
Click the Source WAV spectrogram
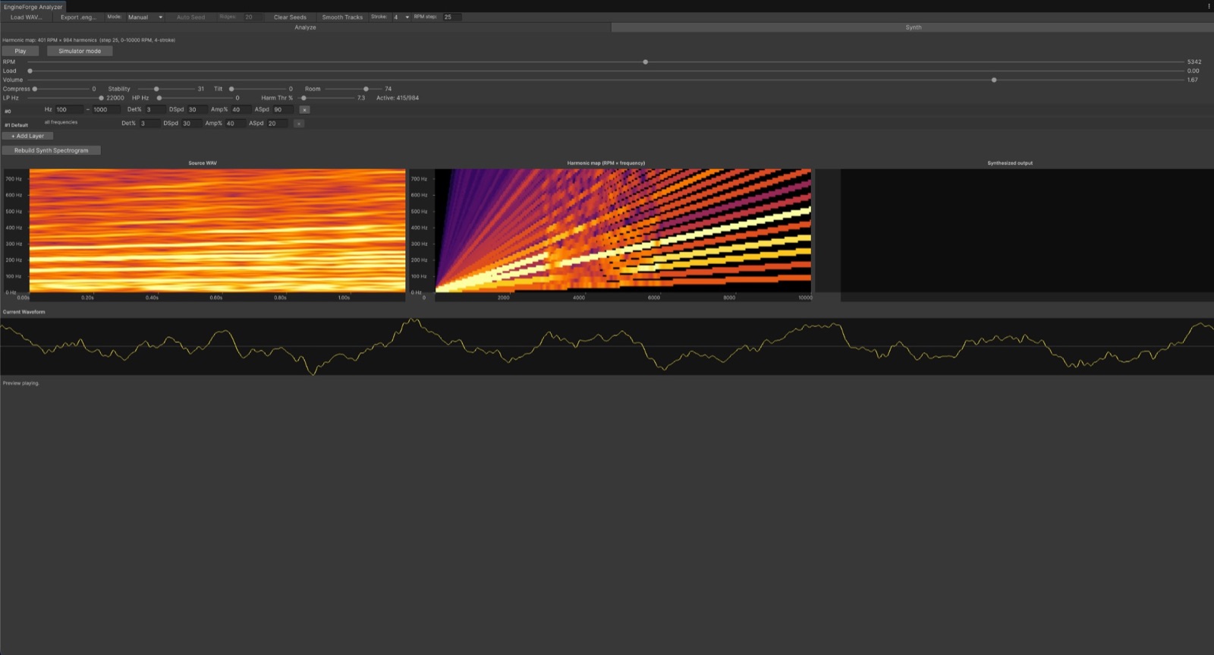(217, 231)
